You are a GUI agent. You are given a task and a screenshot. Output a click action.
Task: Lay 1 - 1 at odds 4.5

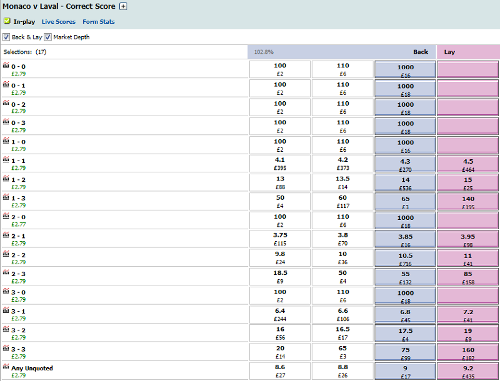[x=467, y=164]
